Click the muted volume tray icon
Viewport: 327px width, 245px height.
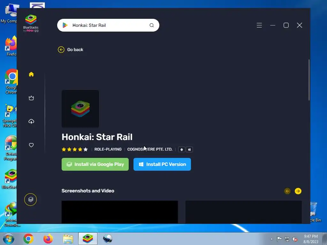pyautogui.click(x=295, y=239)
